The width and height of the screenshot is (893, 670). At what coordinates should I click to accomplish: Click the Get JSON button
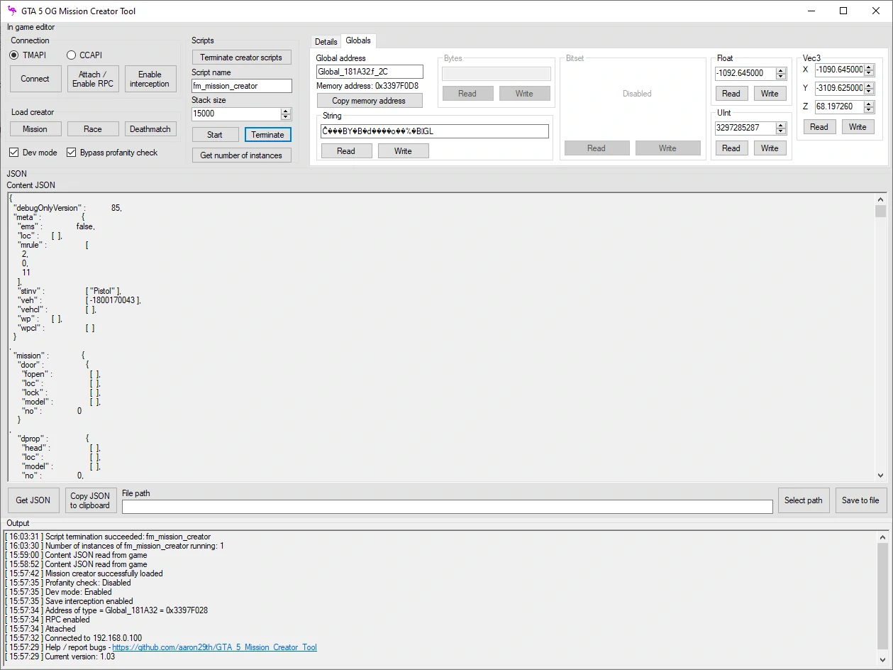tap(33, 500)
